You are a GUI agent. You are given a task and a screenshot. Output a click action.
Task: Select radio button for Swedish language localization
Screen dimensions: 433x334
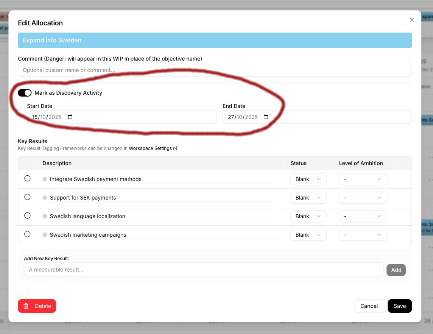click(x=27, y=215)
